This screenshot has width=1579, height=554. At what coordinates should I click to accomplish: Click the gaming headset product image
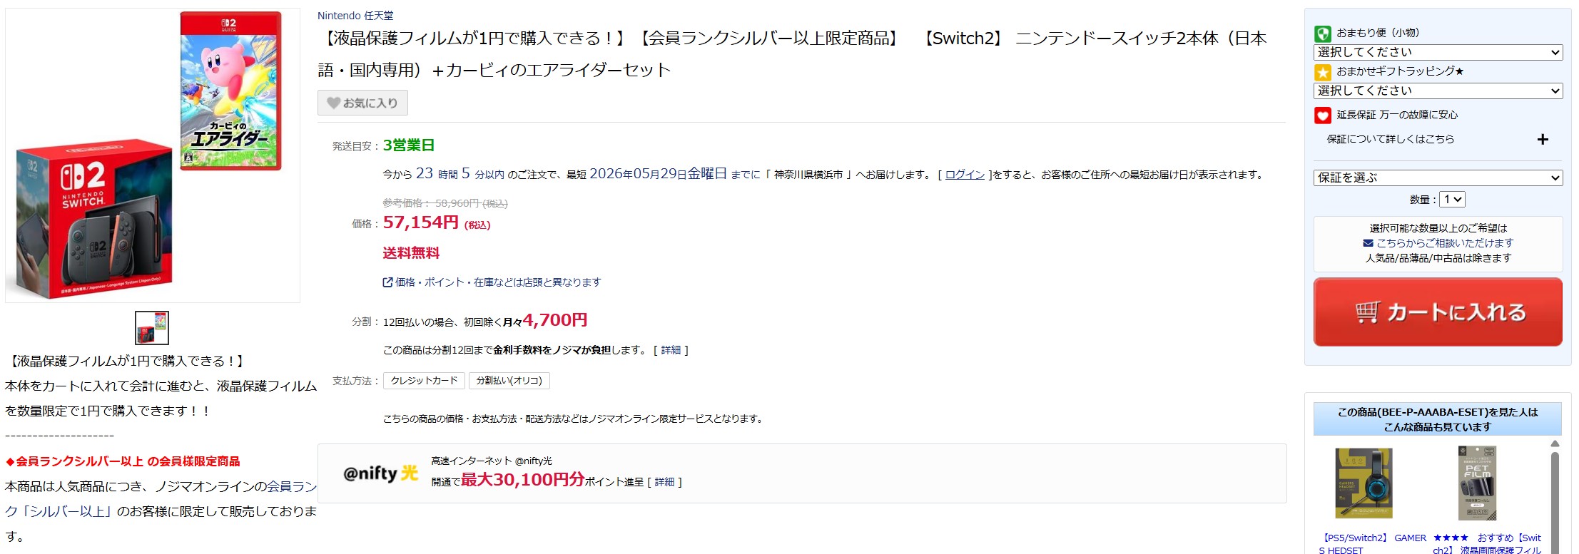[x=1364, y=483]
